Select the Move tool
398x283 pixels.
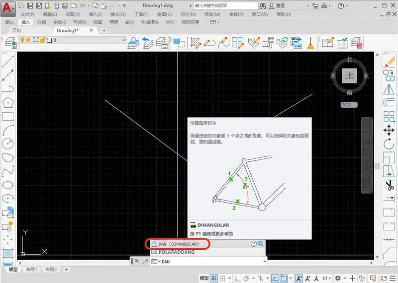[389, 131]
